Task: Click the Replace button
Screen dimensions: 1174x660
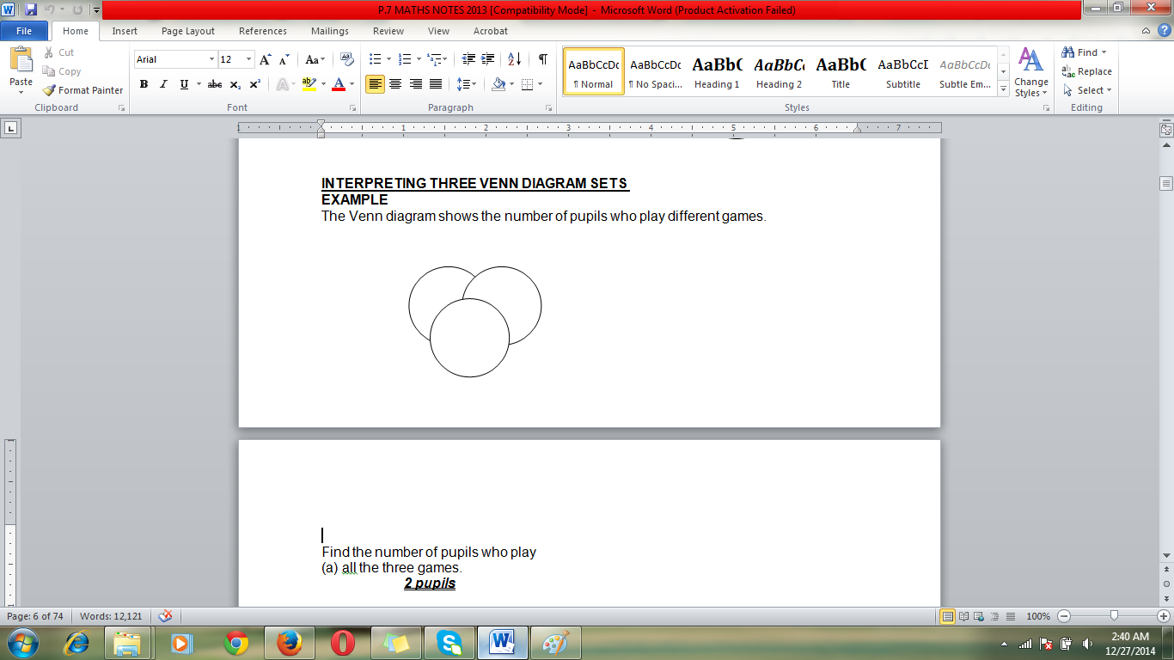Action: coord(1087,71)
